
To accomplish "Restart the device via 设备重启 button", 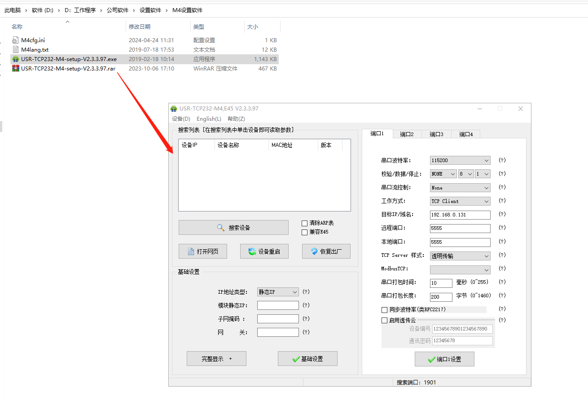I will coord(264,251).
